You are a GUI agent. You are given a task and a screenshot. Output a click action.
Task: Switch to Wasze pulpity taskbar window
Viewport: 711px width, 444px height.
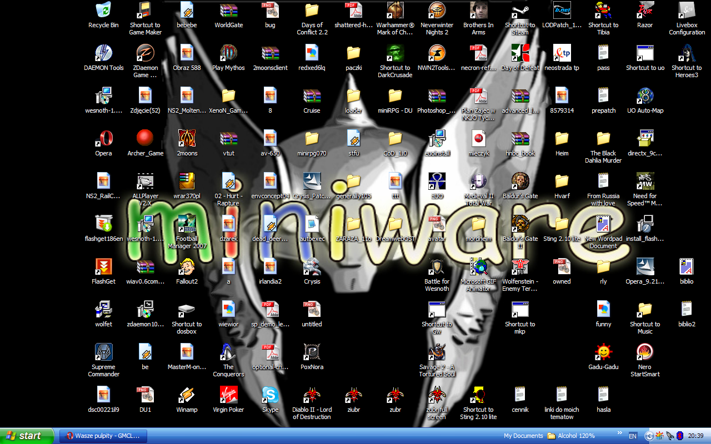tap(103, 436)
